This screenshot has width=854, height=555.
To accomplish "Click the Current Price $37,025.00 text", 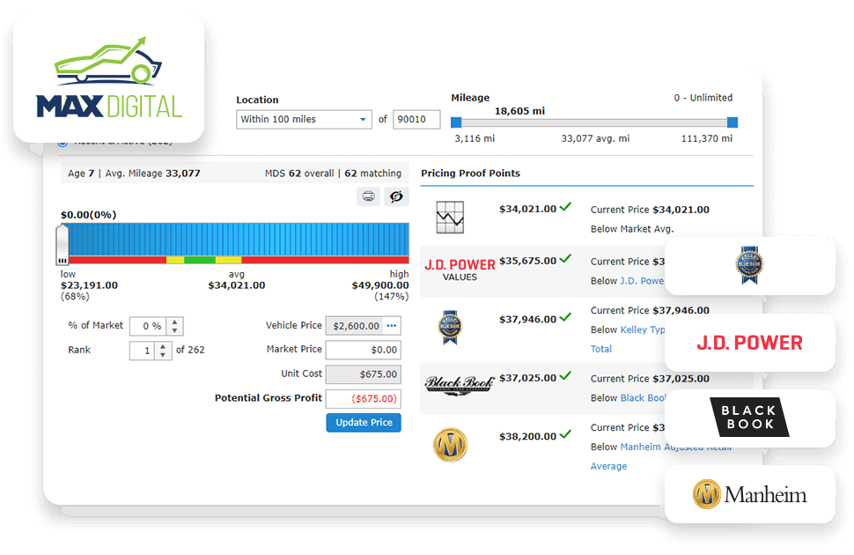I will pyautogui.click(x=651, y=378).
